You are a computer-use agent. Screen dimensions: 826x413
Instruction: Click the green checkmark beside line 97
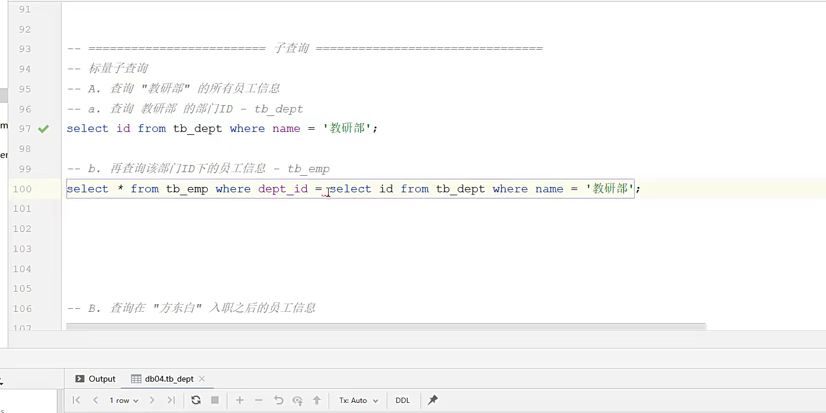[x=43, y=128]
